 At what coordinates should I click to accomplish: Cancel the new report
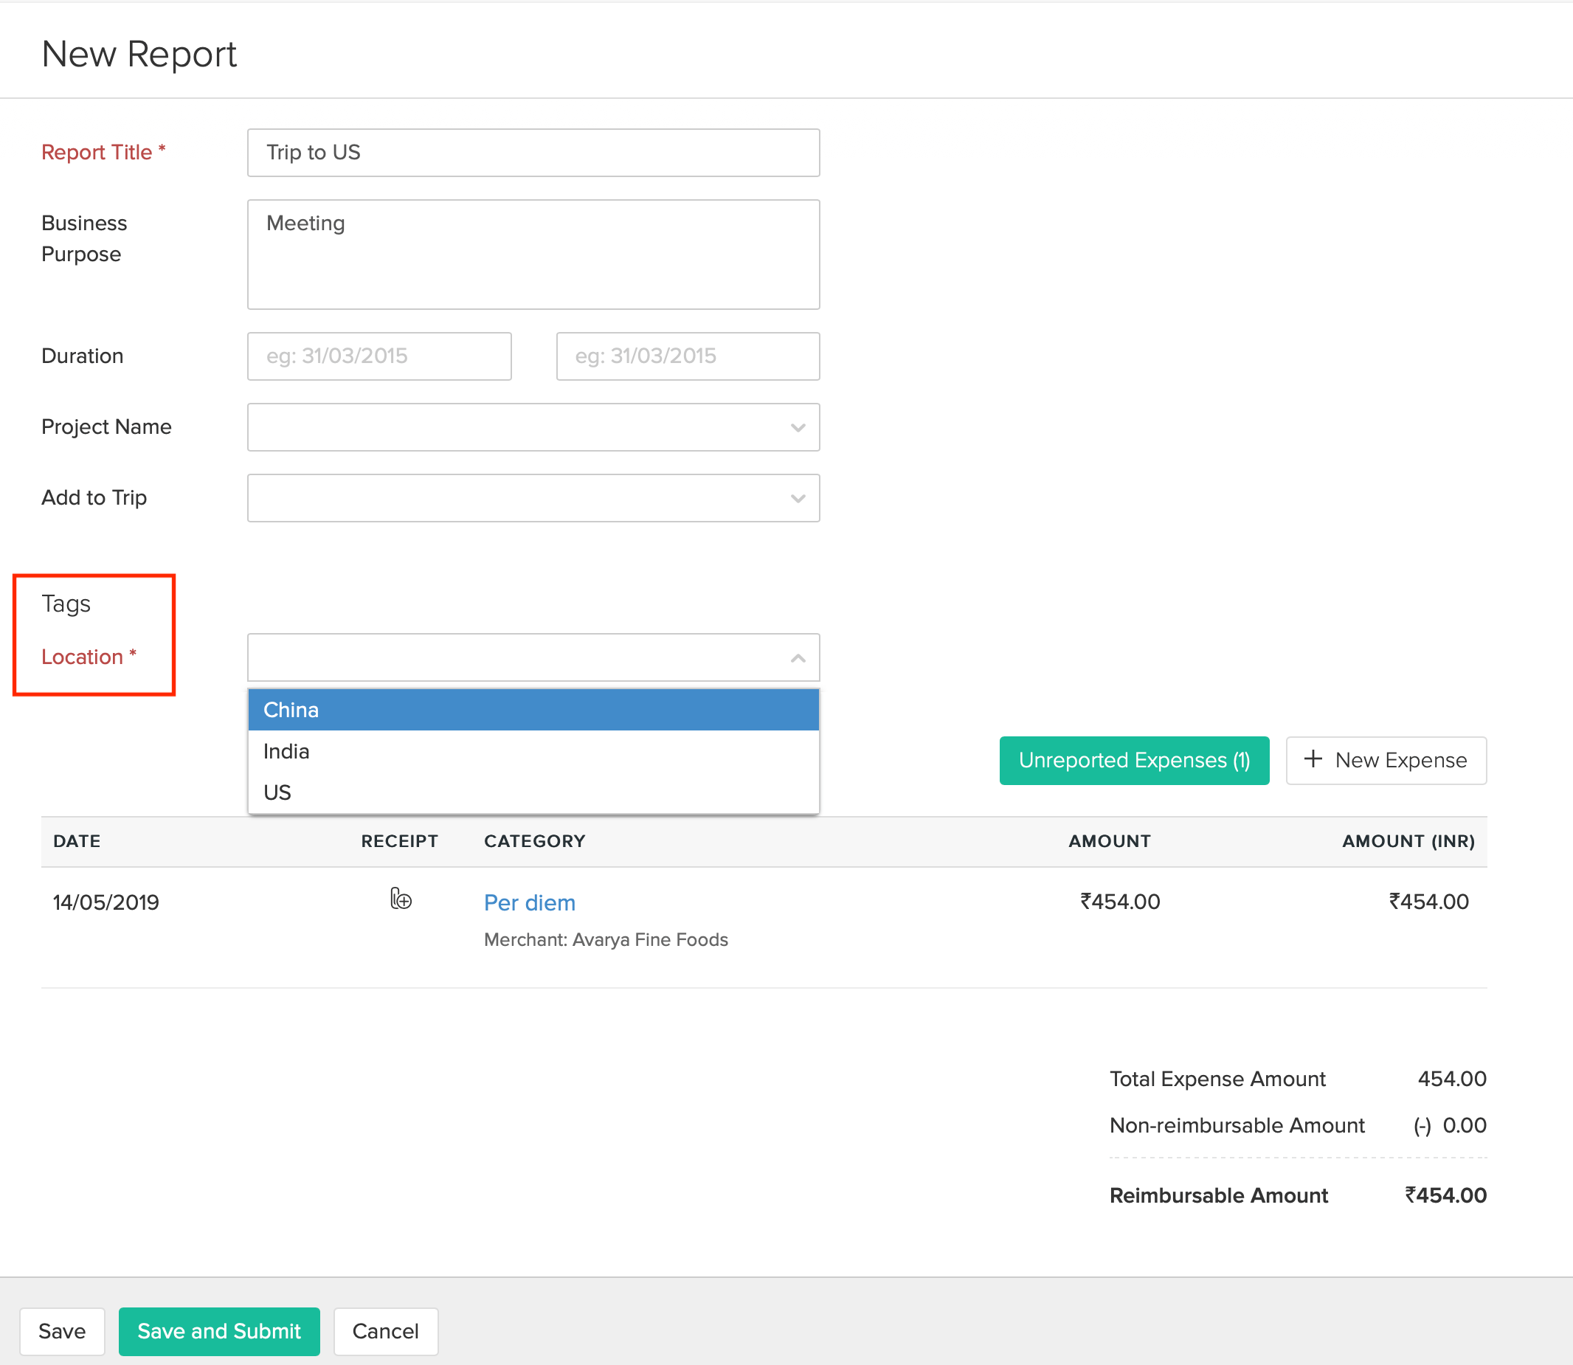[384, 1331]
